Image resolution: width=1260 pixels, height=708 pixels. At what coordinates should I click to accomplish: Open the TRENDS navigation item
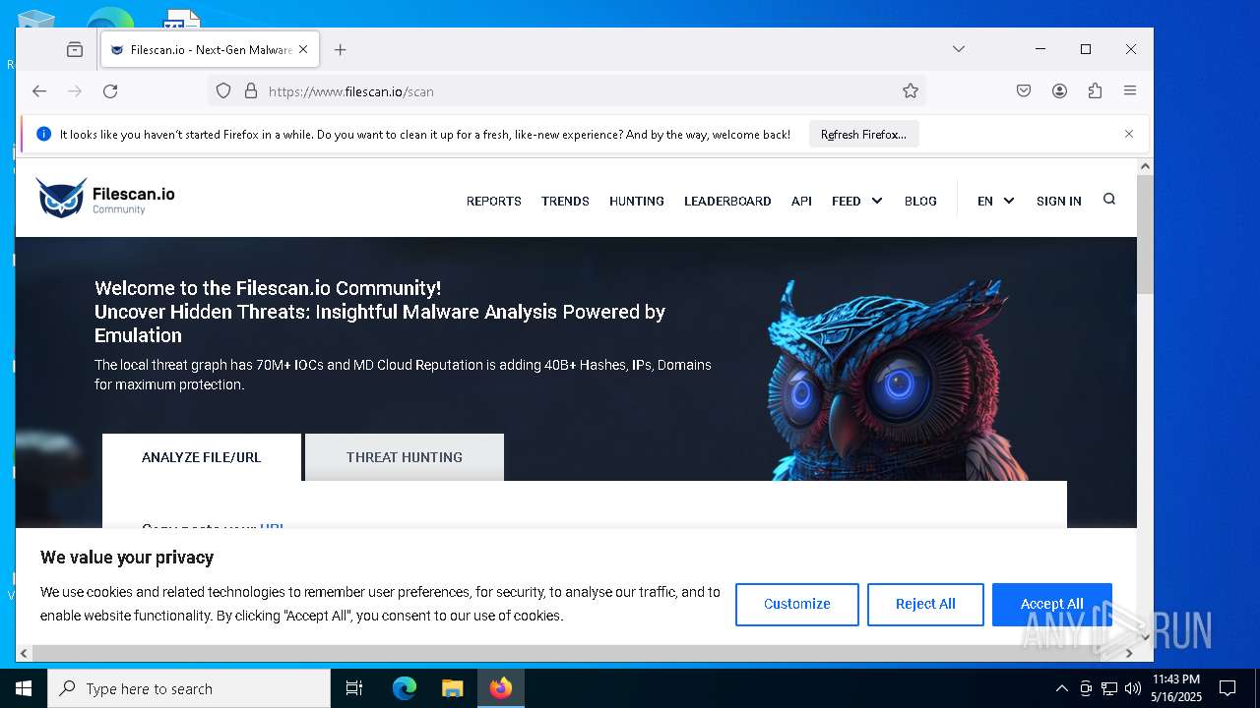pos(565,201)
